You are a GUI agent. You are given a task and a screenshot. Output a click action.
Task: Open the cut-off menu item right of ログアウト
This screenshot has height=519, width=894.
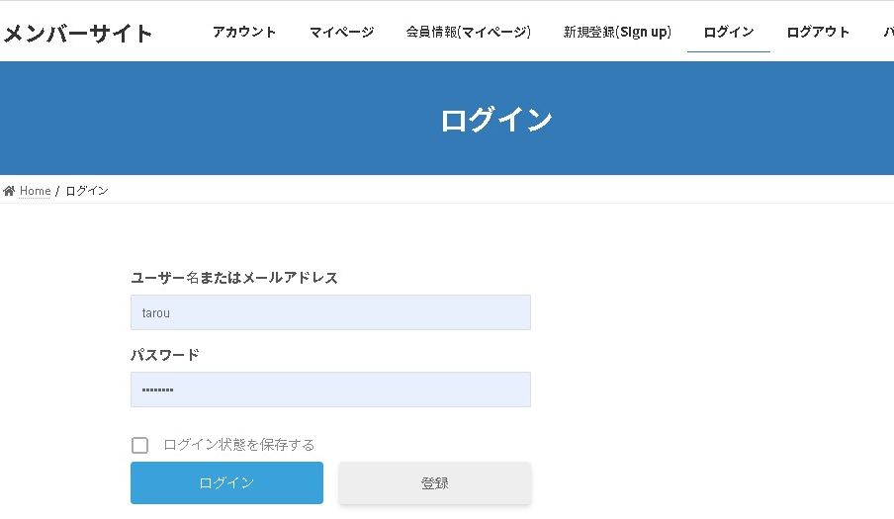888,32
